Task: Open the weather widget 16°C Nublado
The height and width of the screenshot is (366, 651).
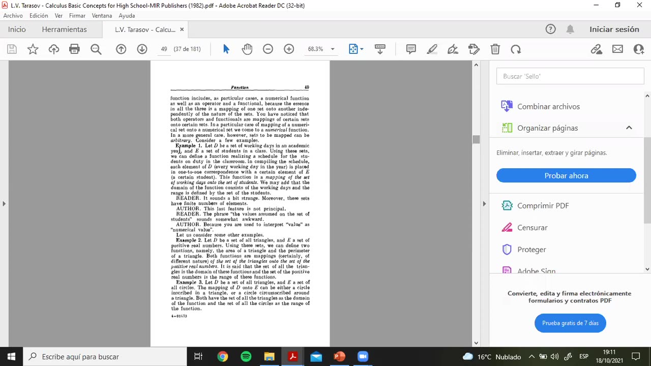Action: (x=492, y=357)
